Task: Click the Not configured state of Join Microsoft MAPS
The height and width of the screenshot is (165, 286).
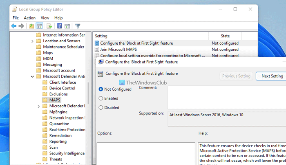Action: (225, 49)
